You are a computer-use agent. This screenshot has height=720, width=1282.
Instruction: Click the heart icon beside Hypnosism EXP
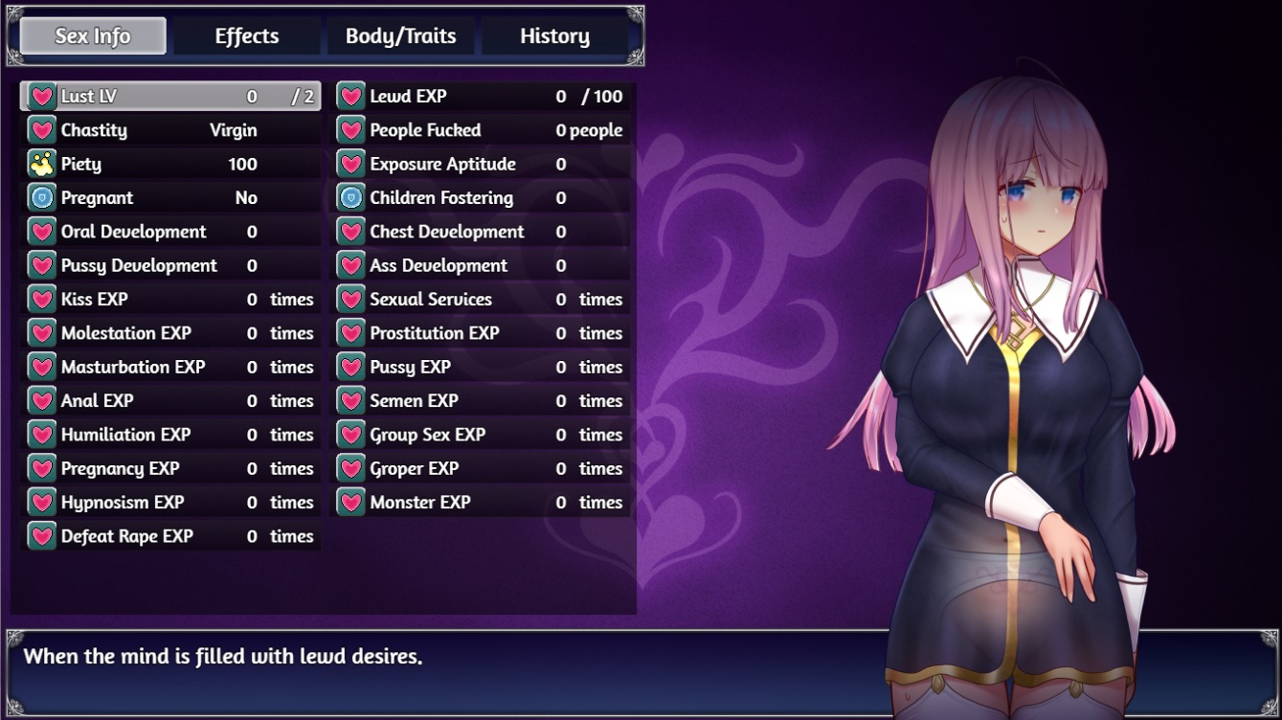(x=41, y=503)
